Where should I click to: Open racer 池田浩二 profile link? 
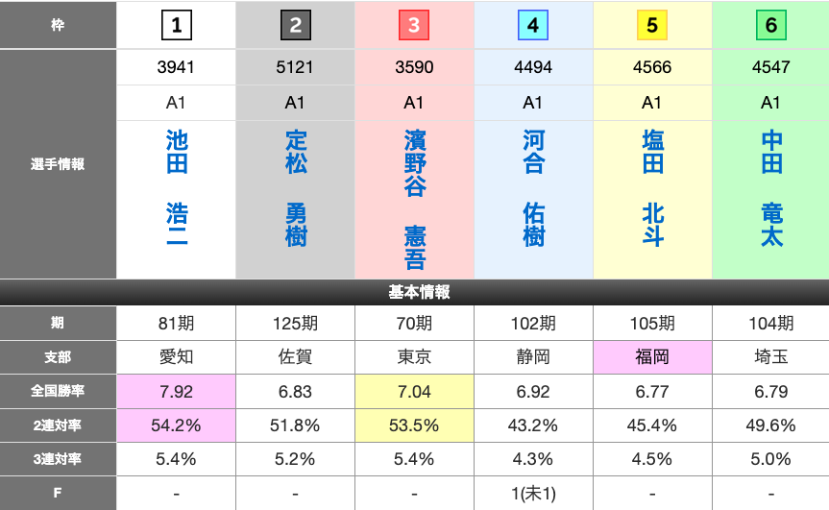coord(176,189)
